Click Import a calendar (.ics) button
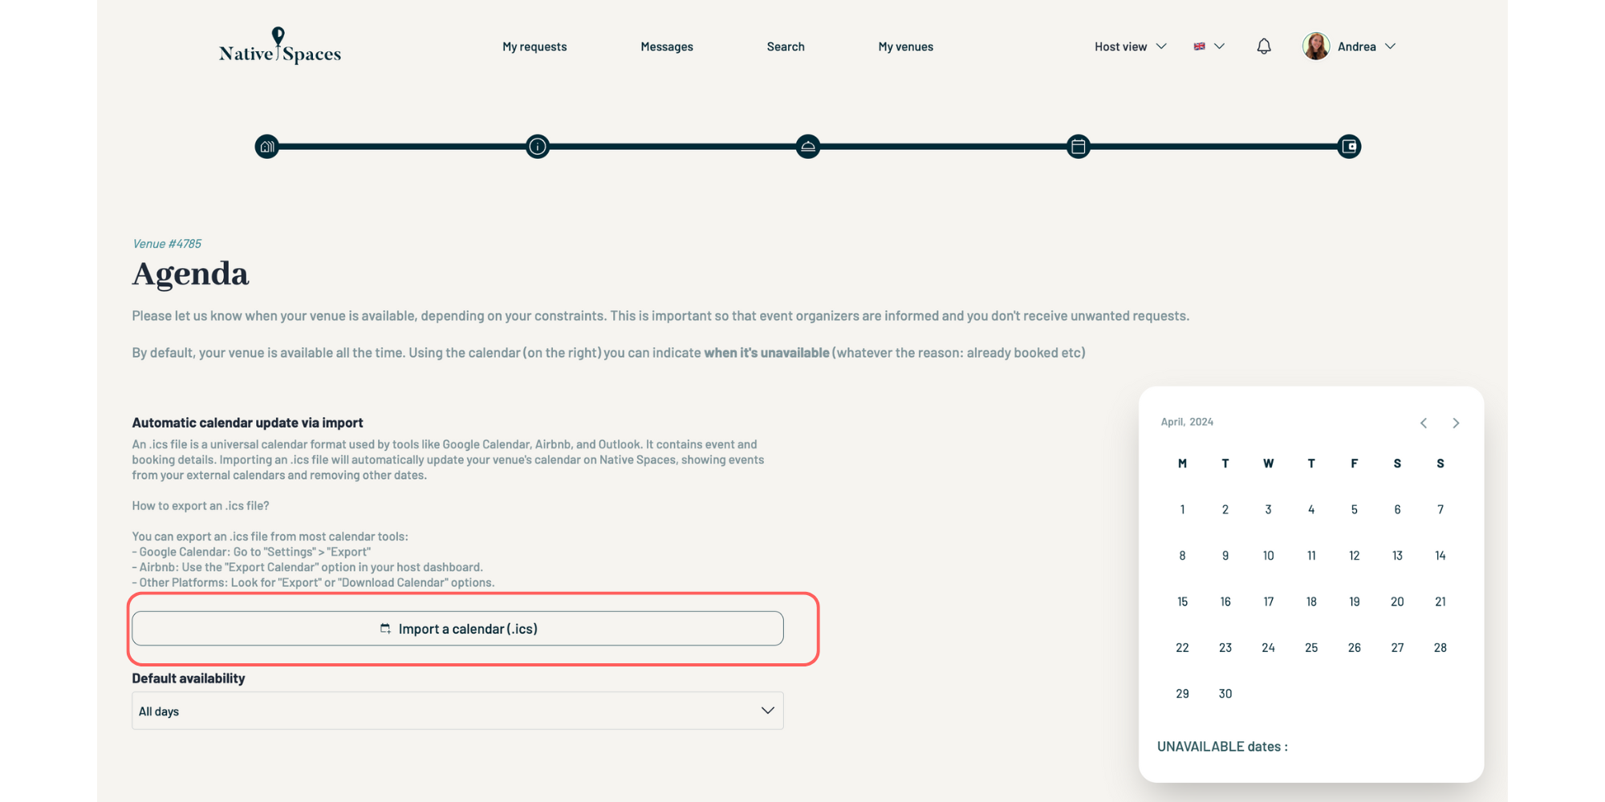This screenshot has height=802, width=1605. point(457,629)
